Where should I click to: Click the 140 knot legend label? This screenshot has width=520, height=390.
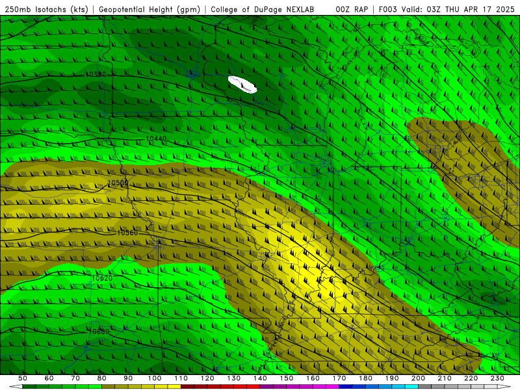pyautogui.click(x=260, y=378)
